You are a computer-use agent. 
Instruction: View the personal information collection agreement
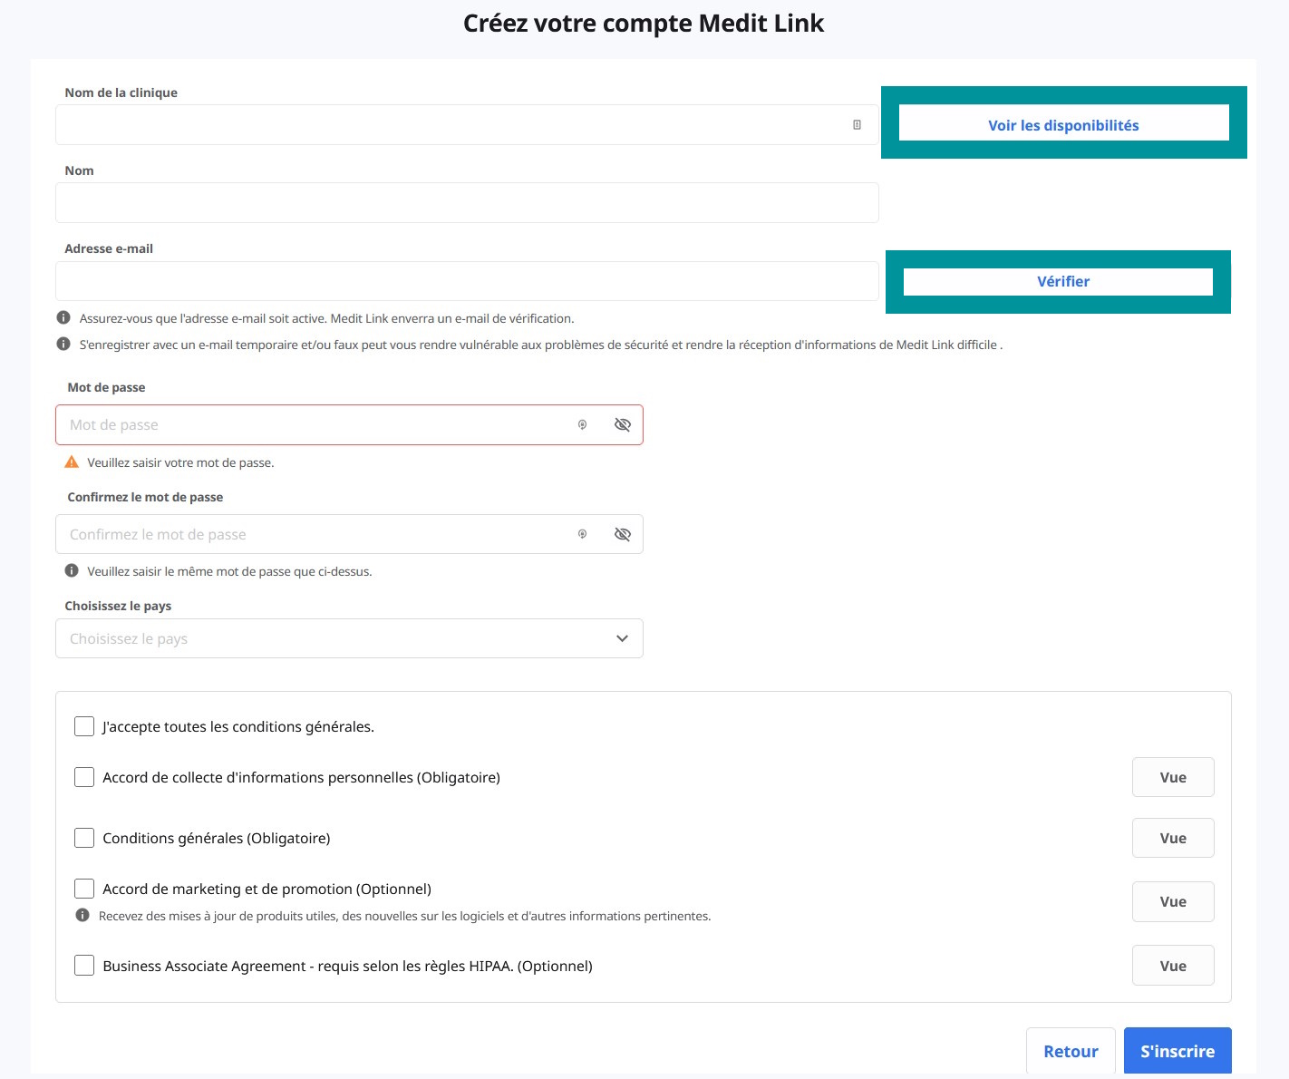tap(1173, 777)
